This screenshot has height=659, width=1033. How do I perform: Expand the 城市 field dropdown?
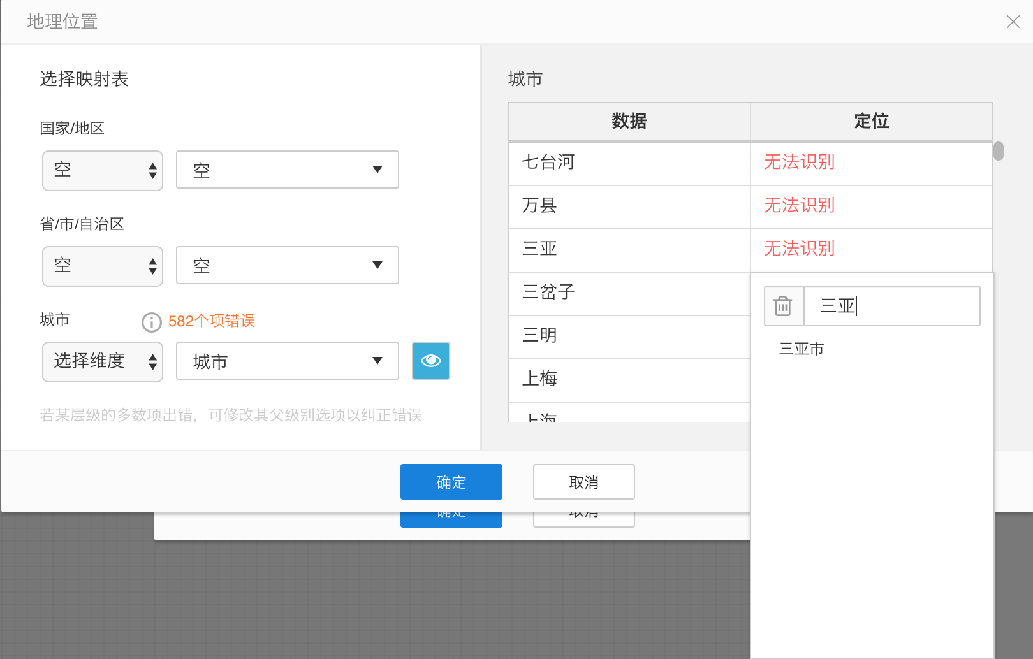point(288,361)
